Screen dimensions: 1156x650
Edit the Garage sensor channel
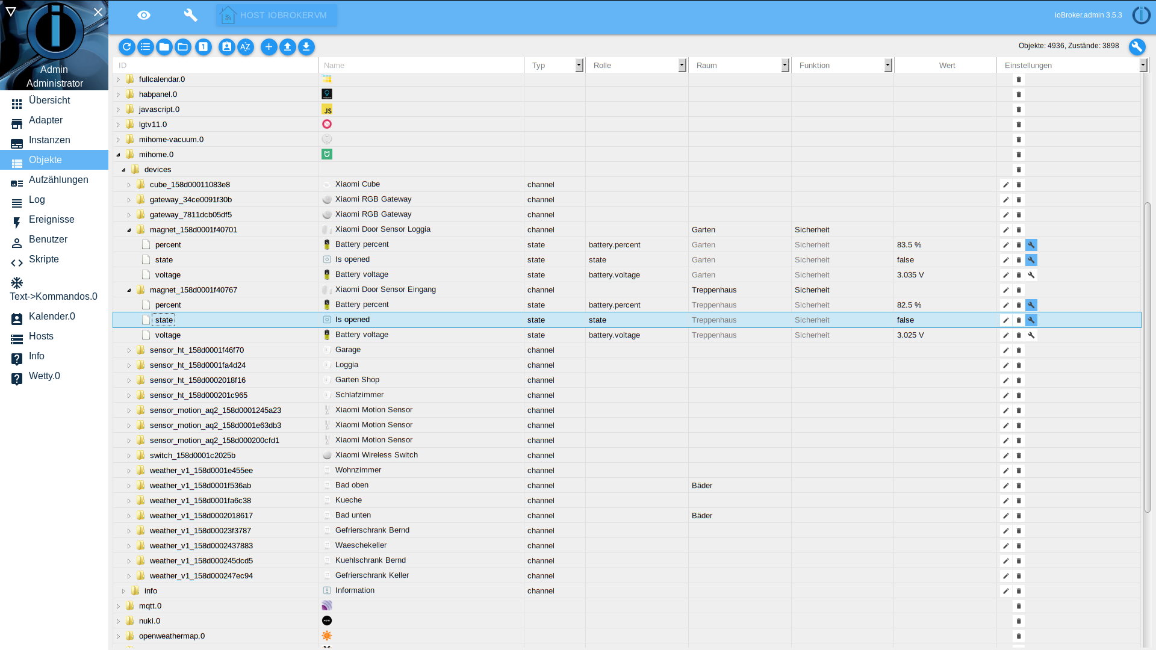coord(1005,350)
